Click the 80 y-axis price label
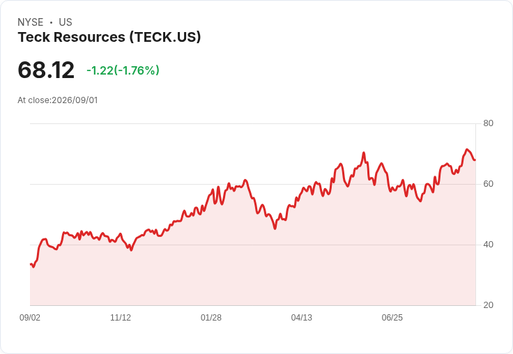This screenshot has width=513, height=354. [488, 123]
